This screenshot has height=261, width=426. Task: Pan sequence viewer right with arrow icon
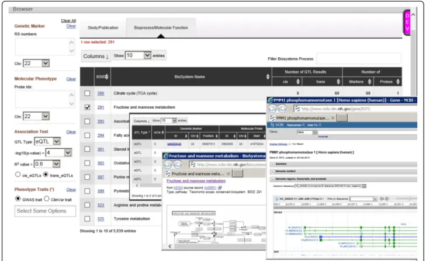point(387,199)
